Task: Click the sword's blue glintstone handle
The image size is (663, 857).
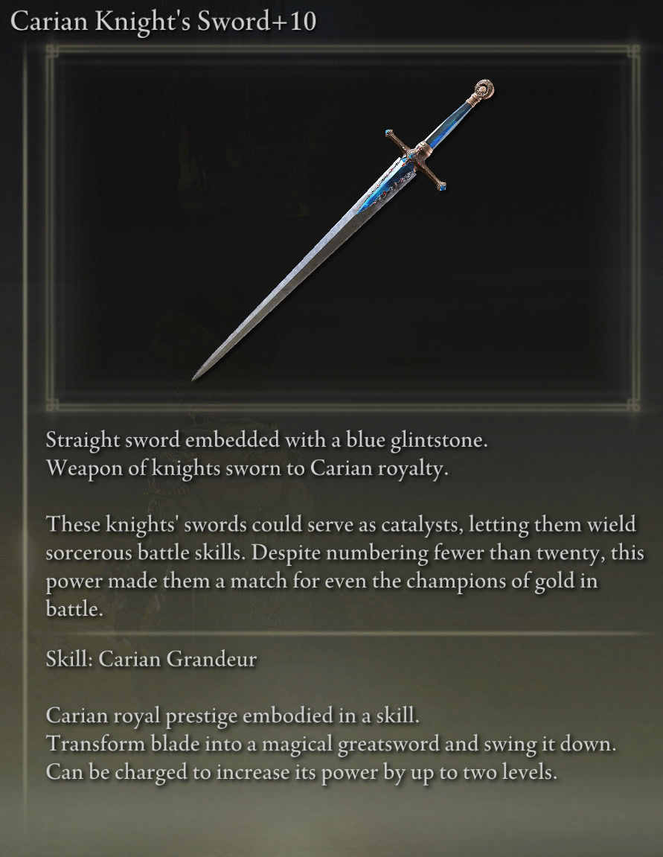Action: 449,122
